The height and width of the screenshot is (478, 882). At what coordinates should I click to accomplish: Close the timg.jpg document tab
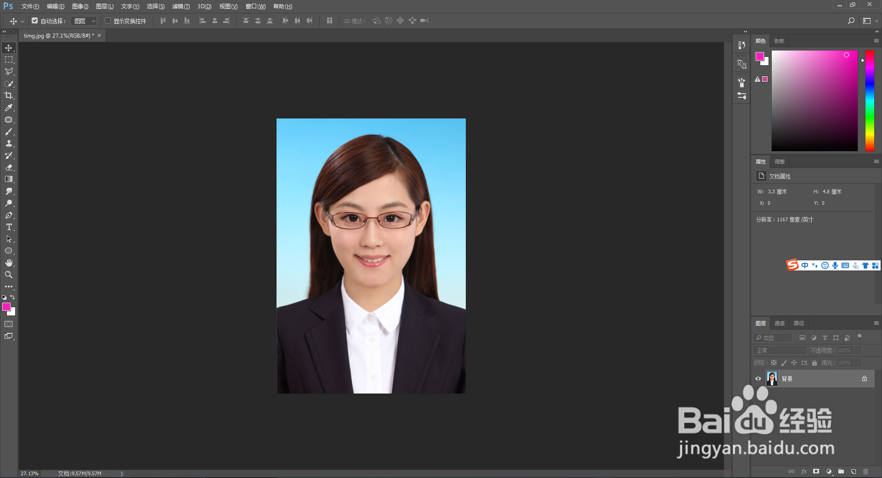pos(99,35)
